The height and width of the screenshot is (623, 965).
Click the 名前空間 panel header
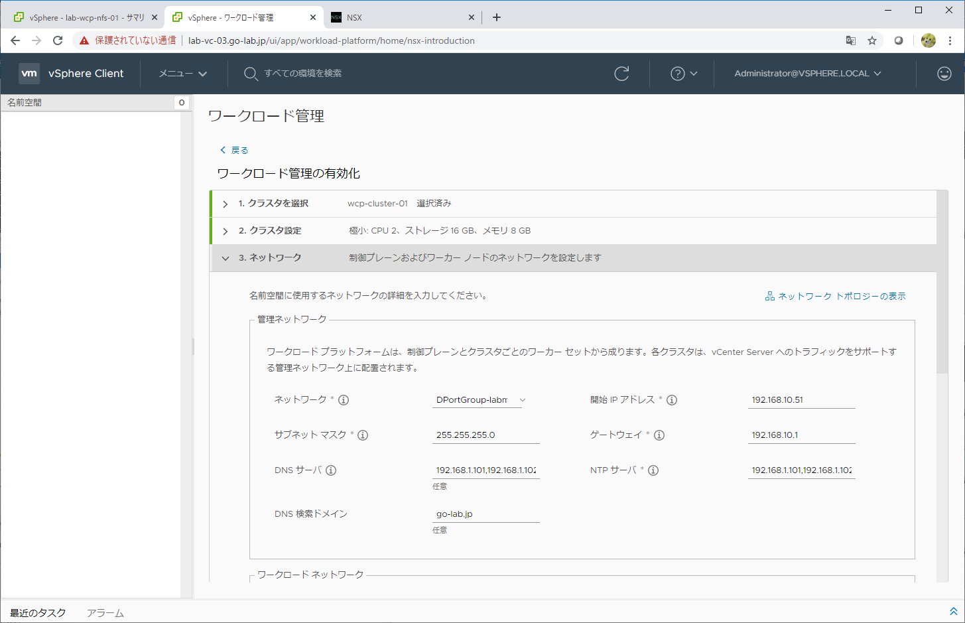pyautogui.click(x=96, y=103)
